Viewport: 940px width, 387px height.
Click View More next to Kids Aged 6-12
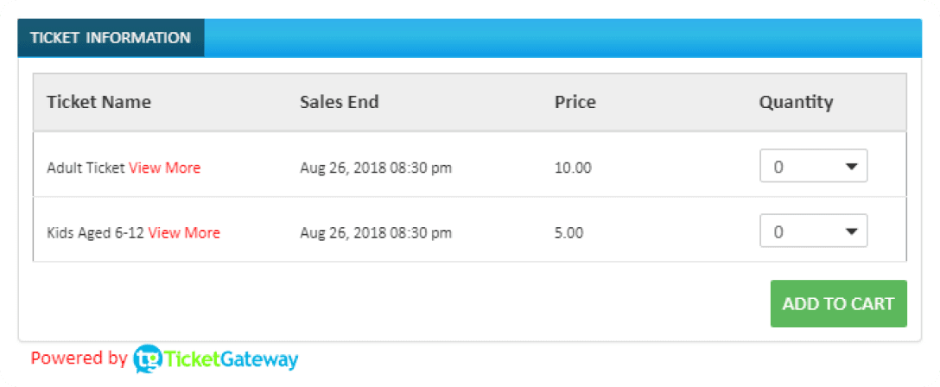pyautogui.click(x=184, y=232)
